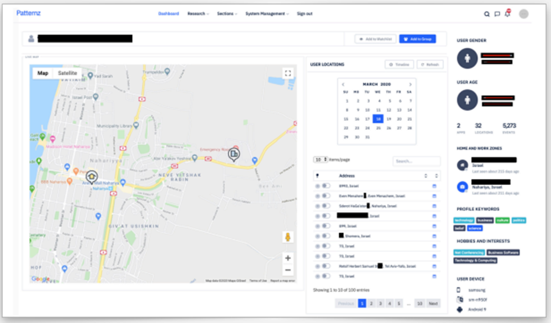
Task: Select the Street View pegman icon
Action: tap(288, 237)
